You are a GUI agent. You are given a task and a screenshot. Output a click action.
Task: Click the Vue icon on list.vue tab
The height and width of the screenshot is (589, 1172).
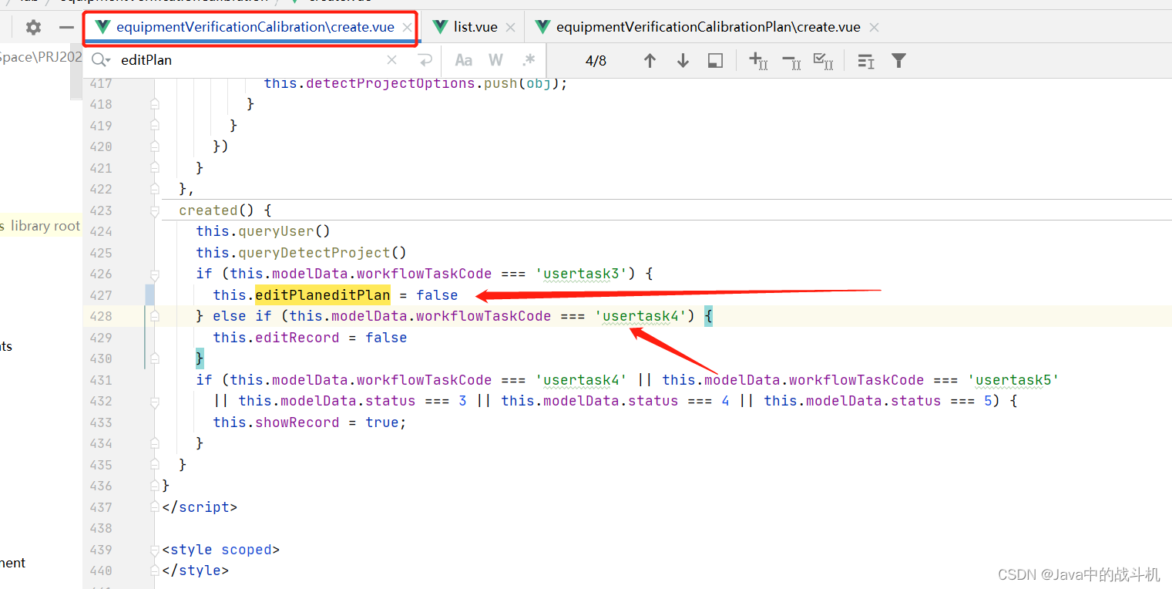point(440,27)
